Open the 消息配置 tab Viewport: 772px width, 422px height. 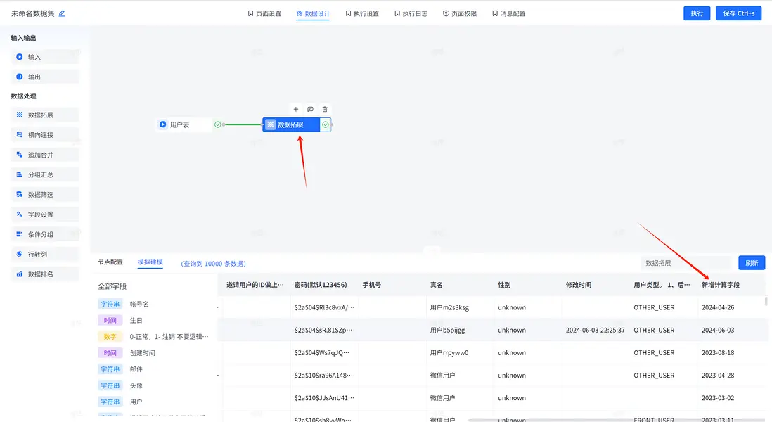[508, 13]
